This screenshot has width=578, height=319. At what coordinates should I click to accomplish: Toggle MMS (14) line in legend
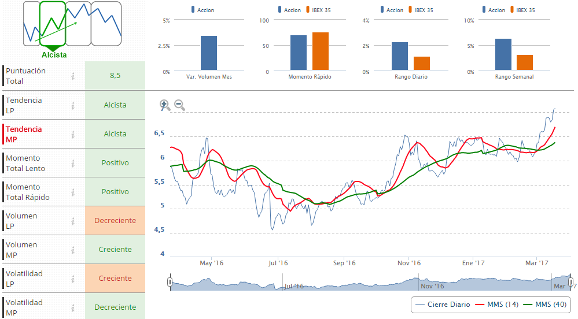[497, 305]
